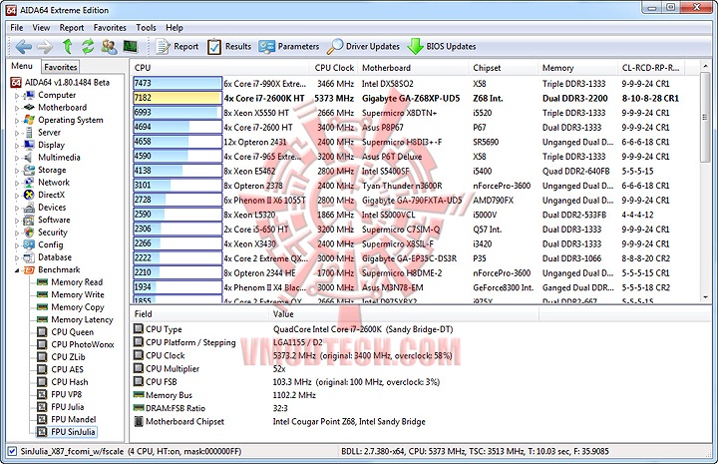Collapse the Benchmark tree node
Screen dimensions: 718x464
tap(17, 270)
